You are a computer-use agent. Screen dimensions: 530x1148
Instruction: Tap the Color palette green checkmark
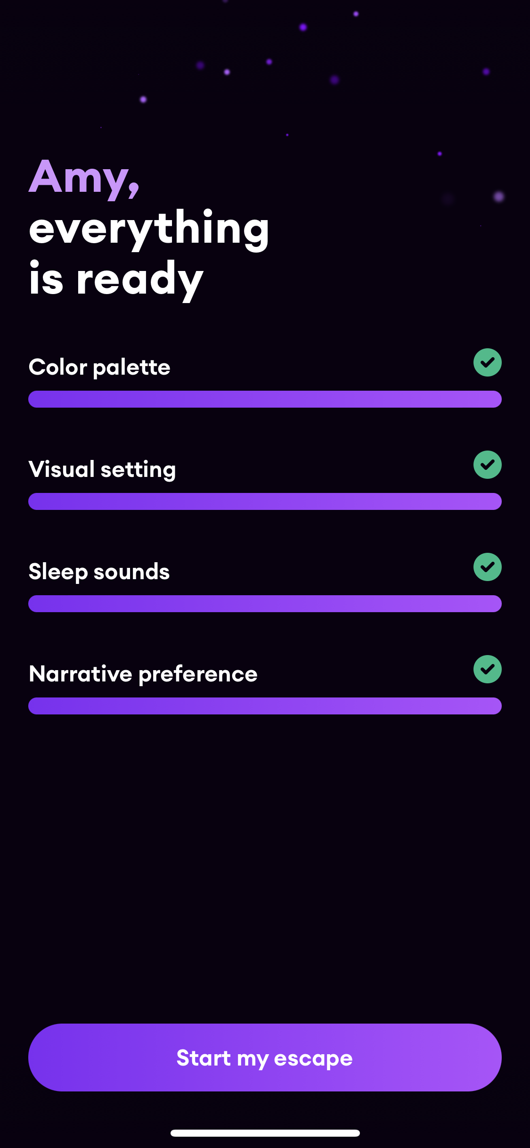[487, 362]
